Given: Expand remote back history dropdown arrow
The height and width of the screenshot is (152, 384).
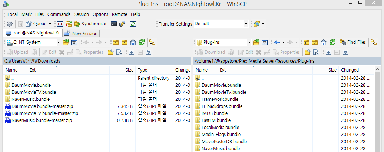Looking at the screenshot, I should 283,43.
